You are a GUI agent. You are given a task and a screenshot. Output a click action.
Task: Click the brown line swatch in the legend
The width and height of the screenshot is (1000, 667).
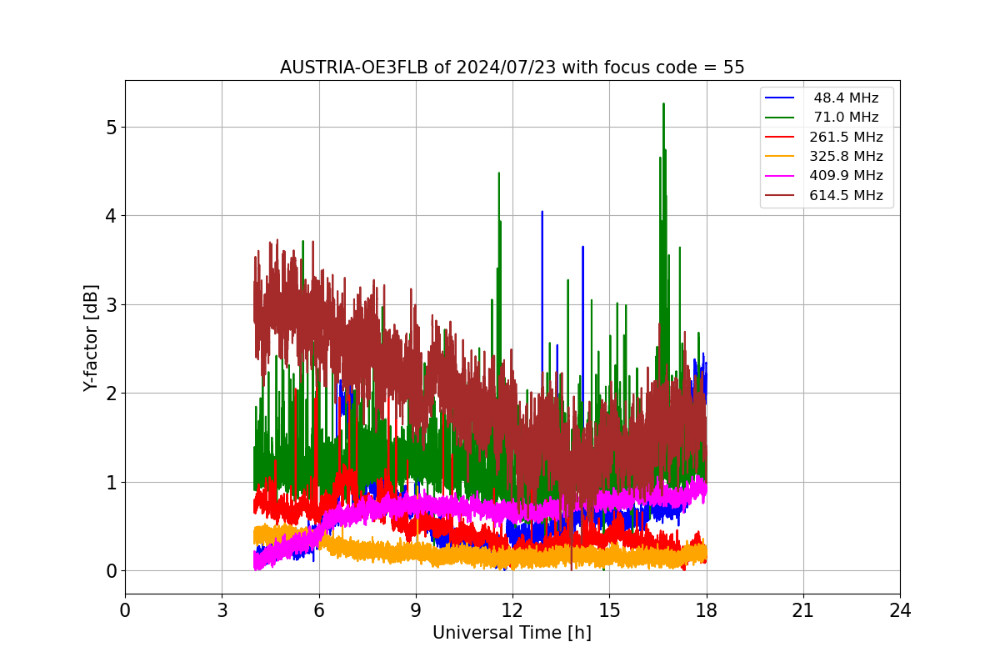click(x=781, y=196)
